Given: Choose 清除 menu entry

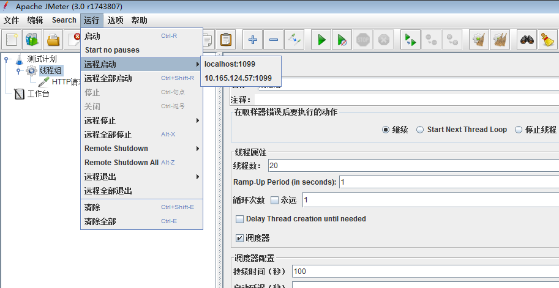Looking at the screenshot, I should click(141, 207).
